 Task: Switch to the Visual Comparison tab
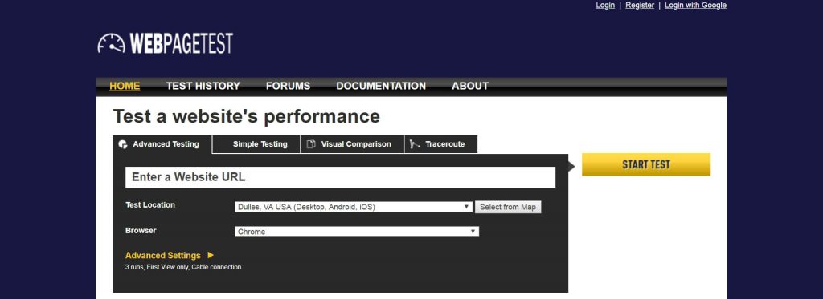(353, 144)
